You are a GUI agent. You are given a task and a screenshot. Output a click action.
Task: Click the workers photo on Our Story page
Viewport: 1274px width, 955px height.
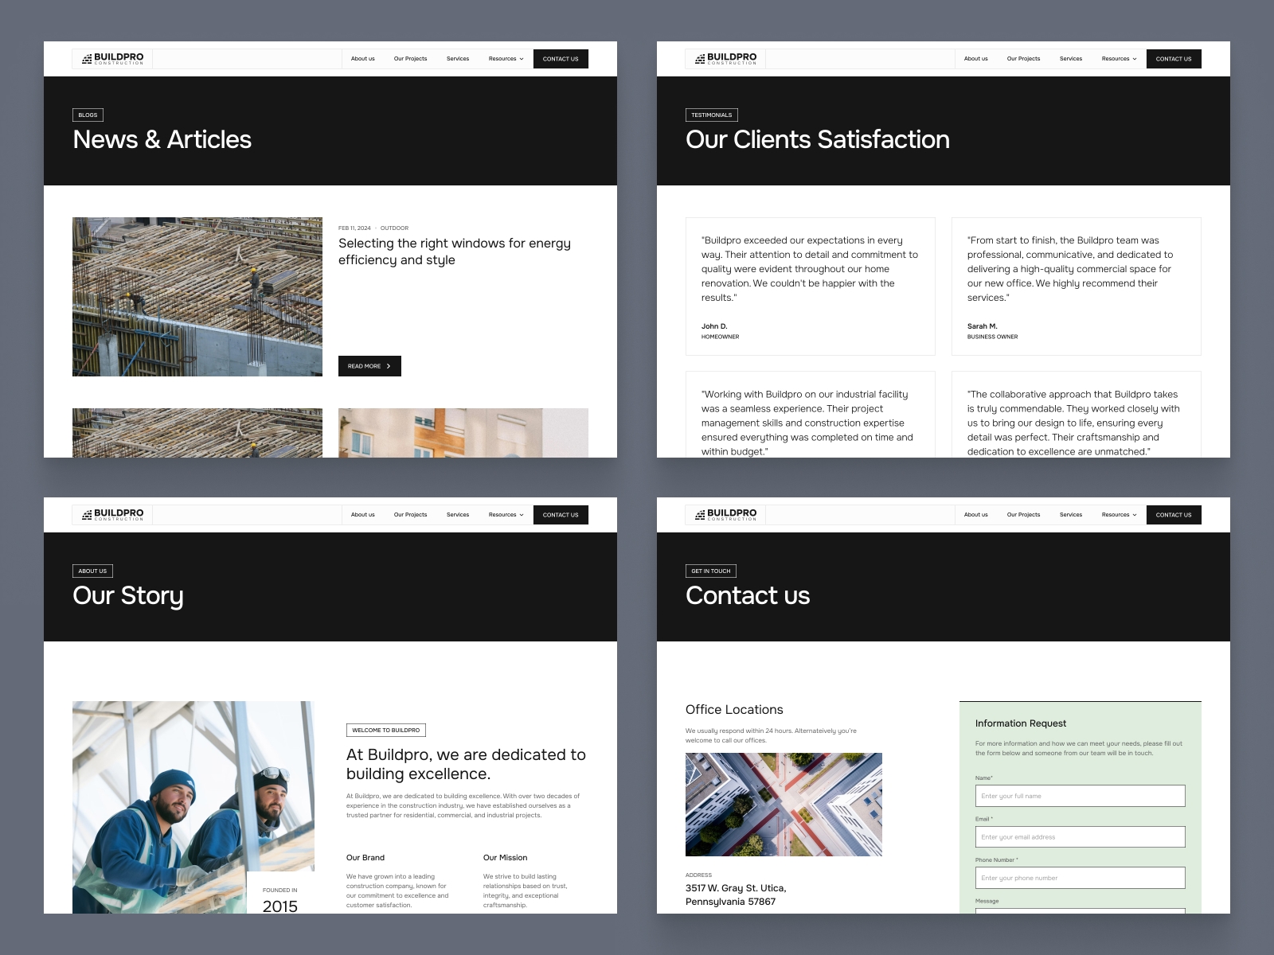click(x=193, y=807)
